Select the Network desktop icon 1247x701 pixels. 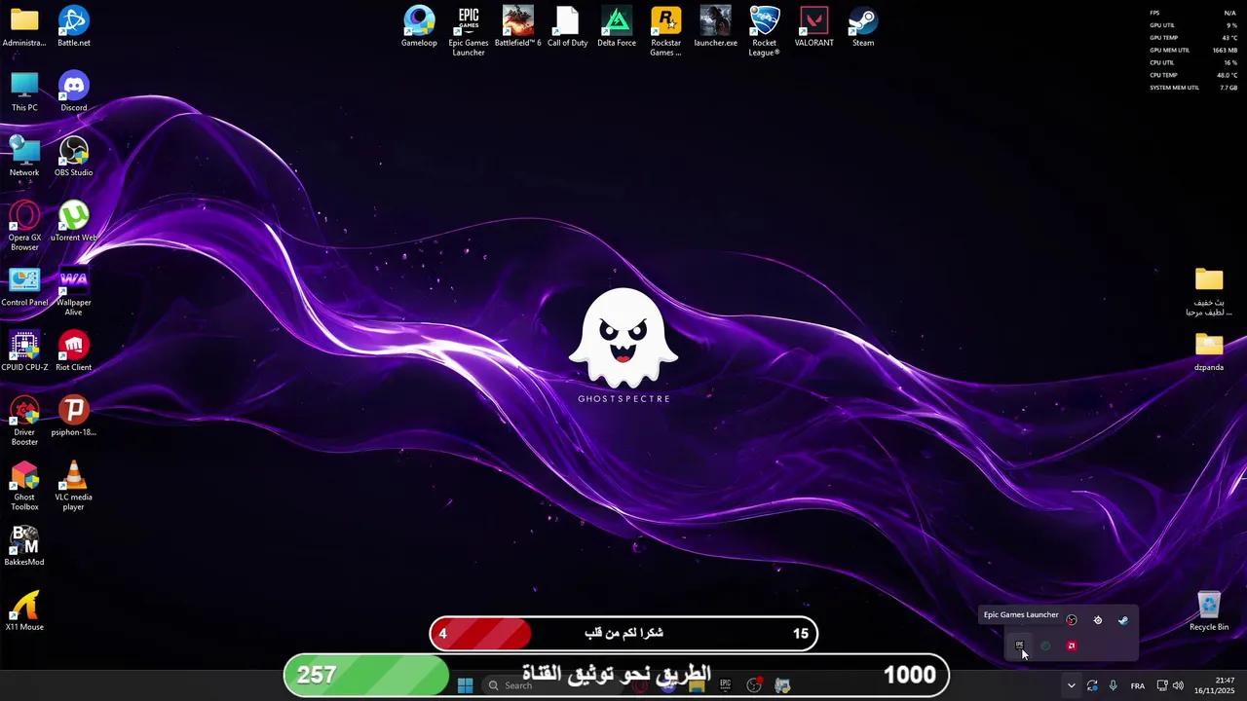coord(24,157)
